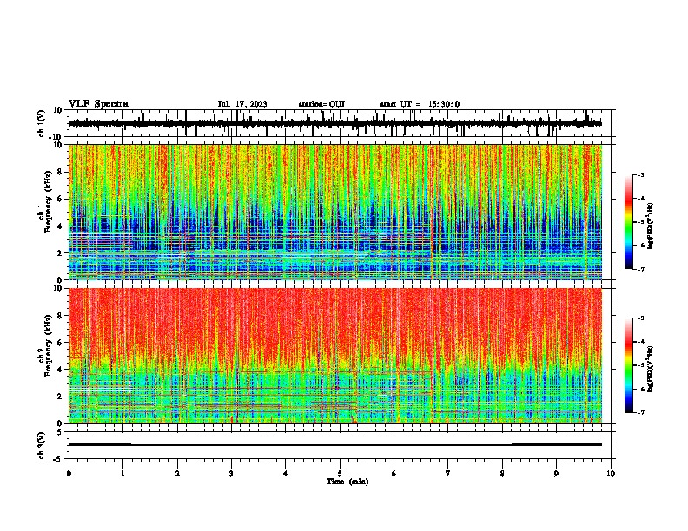688x531 pixels.
Task: Click the ch.1 color scale "log(PSD)" units label
Action: pos(650,226)
